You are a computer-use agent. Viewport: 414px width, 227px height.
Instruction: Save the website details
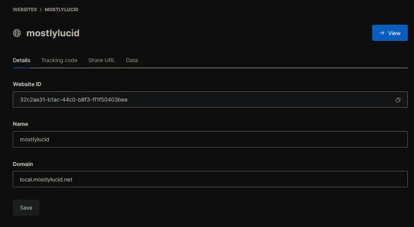pyautogui.click(x=26, y=208)
